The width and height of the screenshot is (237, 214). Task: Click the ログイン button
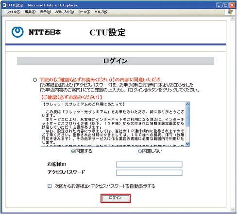coord(116,198)
